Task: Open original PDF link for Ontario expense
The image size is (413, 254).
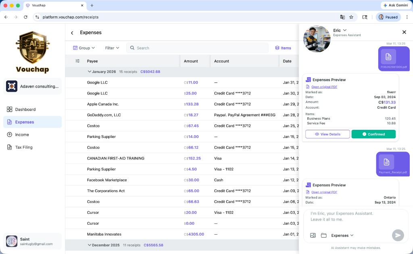Action: tap(324, 192)
